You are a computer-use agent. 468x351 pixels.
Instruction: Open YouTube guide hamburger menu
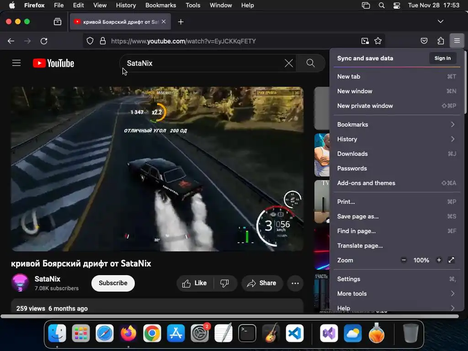[x=16, y=63]
